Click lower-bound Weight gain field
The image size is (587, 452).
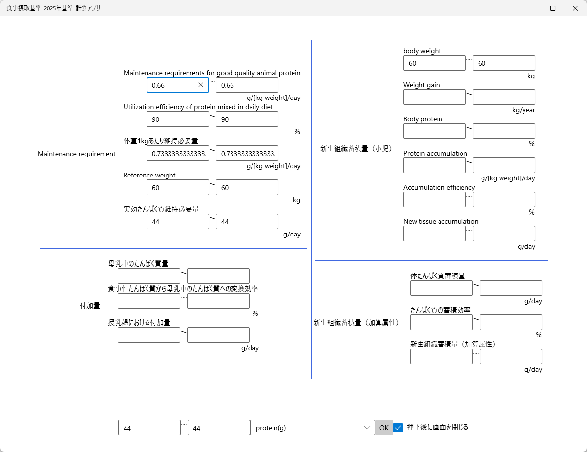tap(435, 97)
